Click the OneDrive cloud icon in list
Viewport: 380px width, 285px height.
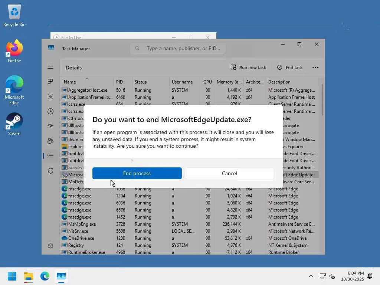click(x=65, y=238)
